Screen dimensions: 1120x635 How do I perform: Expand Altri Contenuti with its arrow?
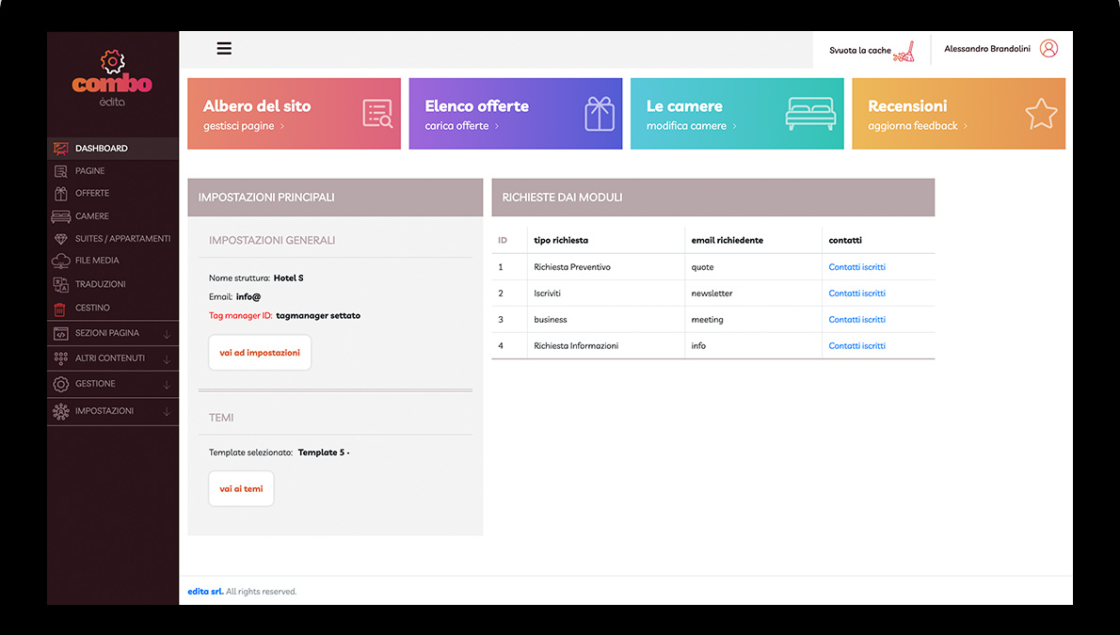[167, 359]
